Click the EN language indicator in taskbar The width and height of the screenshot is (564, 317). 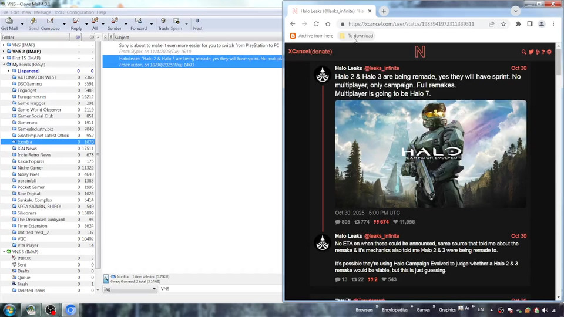click(x=481, y=309)
